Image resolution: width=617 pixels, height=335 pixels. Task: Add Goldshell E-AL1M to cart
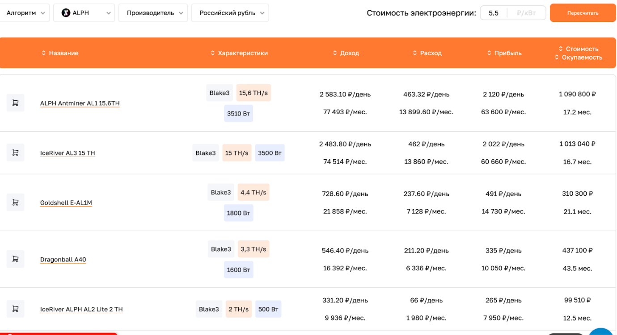coord(15,203)
